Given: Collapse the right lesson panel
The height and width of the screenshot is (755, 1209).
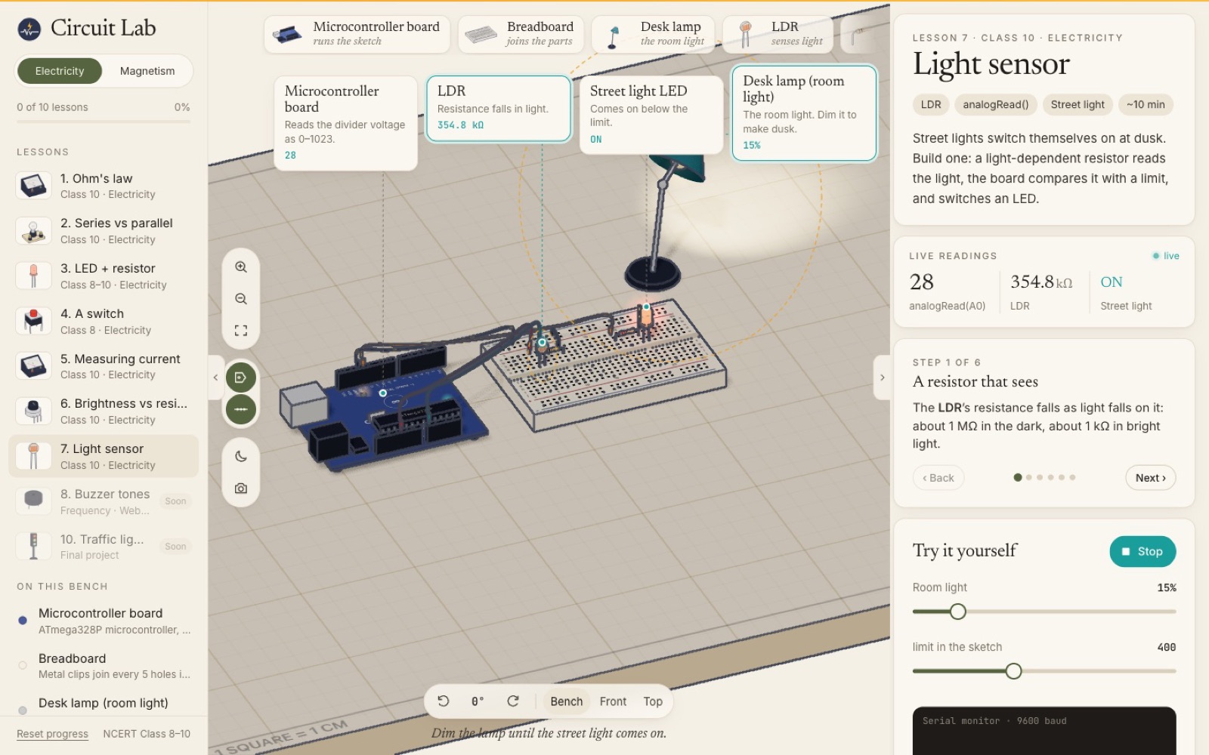Looking at the screenshot, I should 882,377.
